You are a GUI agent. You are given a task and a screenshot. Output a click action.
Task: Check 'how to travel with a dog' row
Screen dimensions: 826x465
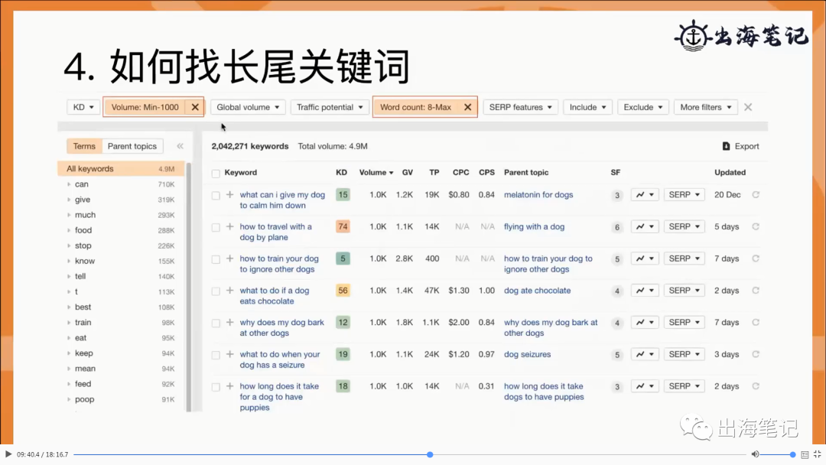[x=216, y=227]
